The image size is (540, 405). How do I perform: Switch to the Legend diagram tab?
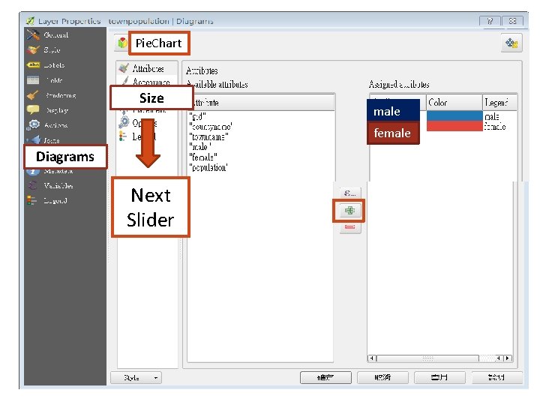(x=138, y=136)
